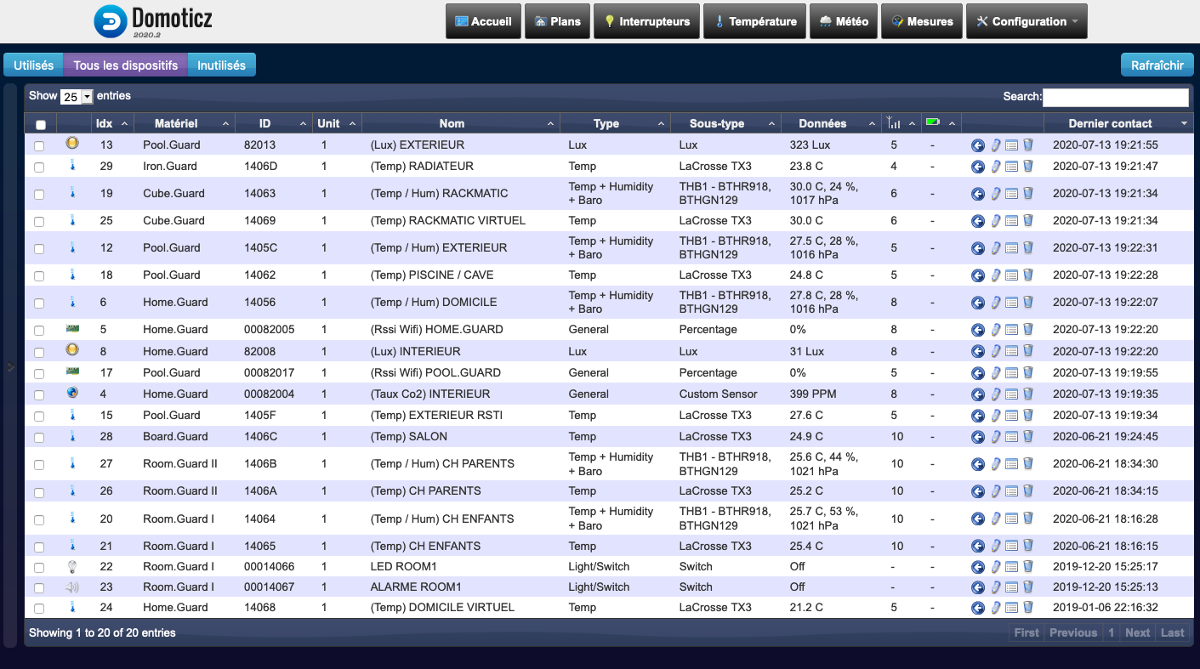Click the trash icon for (Lux) EXTERIEUR row
Screen dimensions: 1200x669
coord(1027,145)
